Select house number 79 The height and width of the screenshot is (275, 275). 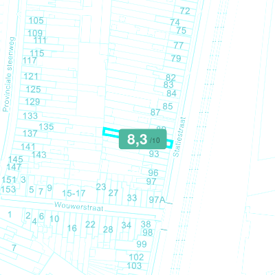tap(176, 58)
